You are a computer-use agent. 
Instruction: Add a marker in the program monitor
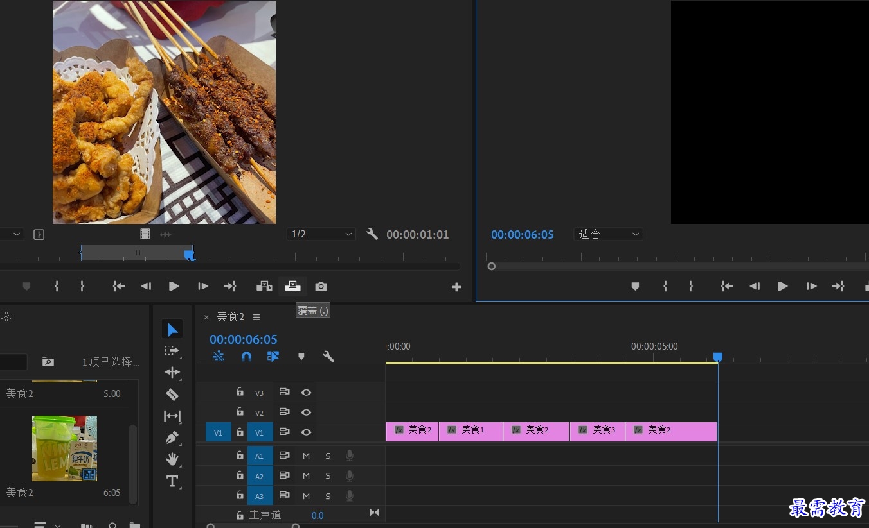click(635, 287)
